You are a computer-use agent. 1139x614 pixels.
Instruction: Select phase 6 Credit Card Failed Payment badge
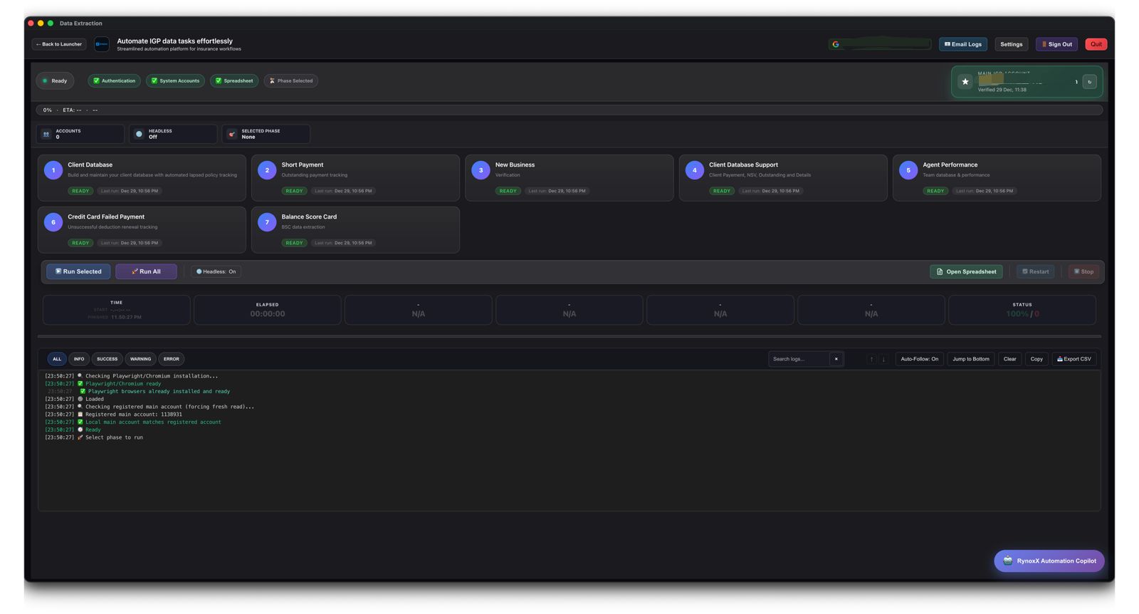coord(53,222)
